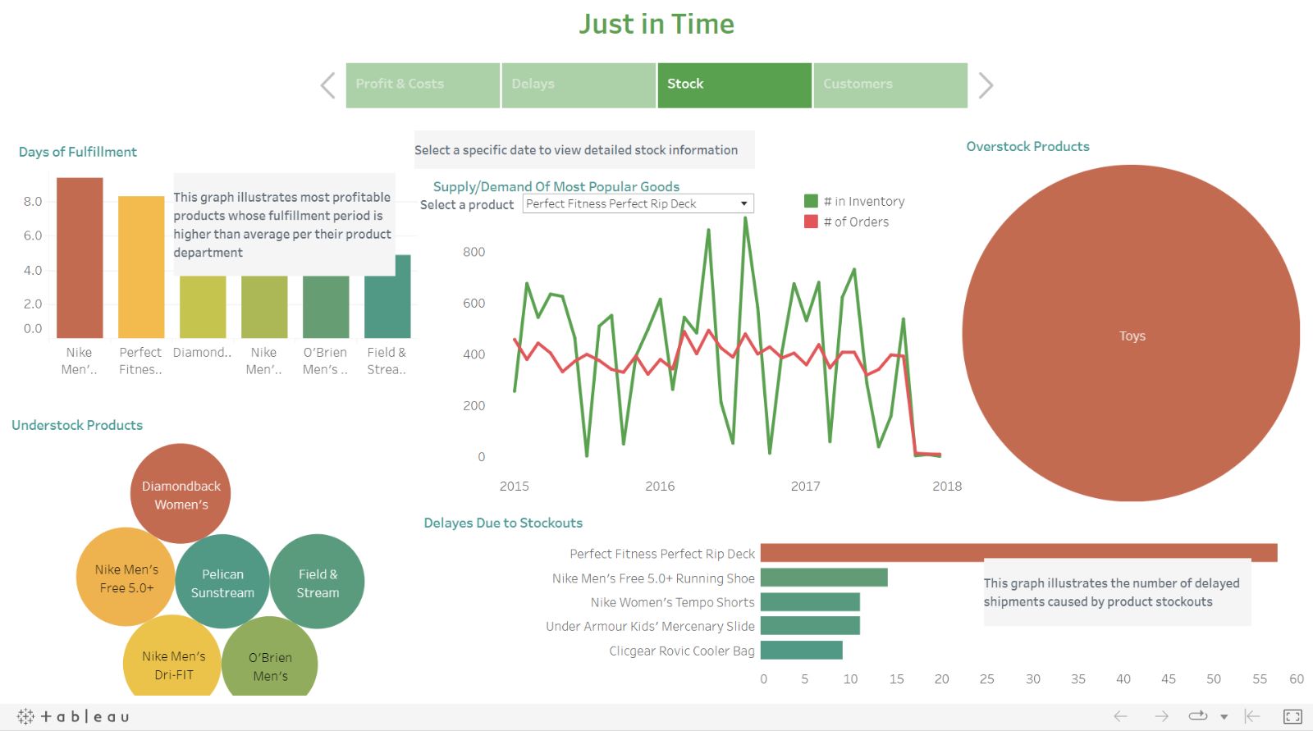Click the # in Inventory legend label
1313x731 pixels.
(x=864, y=201)
